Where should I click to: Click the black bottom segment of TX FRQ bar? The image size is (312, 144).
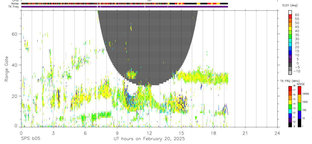pos(290,124)
